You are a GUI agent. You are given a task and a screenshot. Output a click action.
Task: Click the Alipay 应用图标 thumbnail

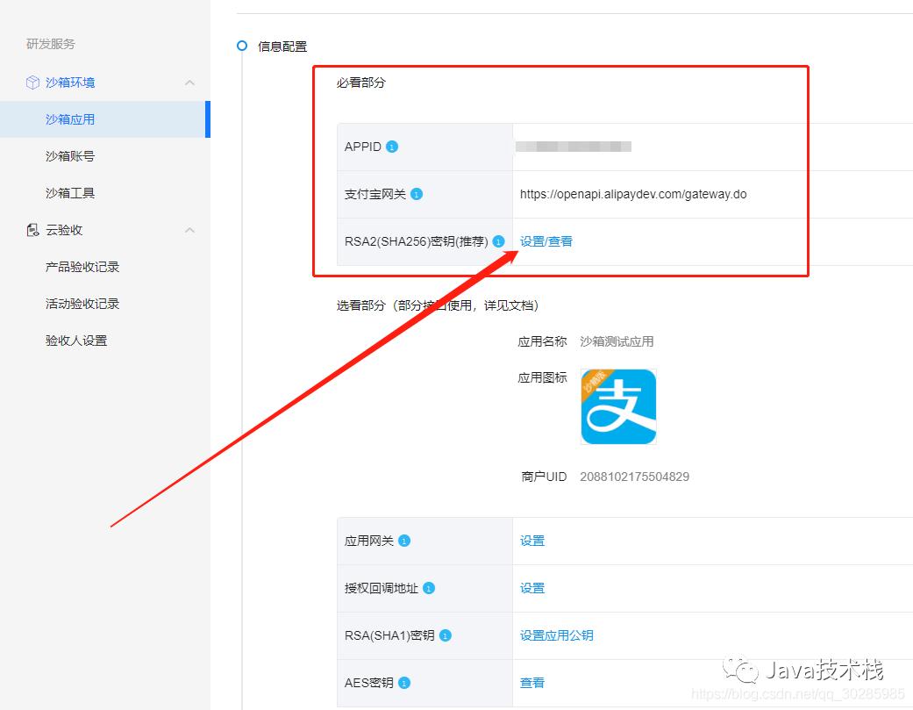[618, 406]
